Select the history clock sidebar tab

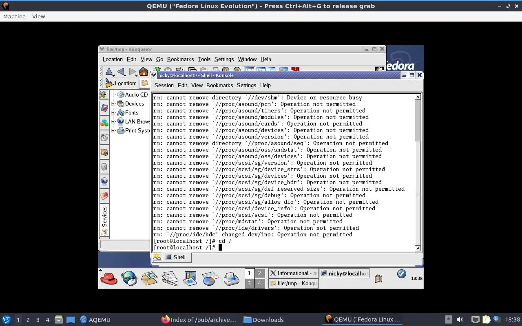pos(104,137)
